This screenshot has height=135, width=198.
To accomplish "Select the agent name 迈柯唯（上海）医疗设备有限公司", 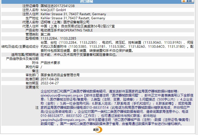I will click(65, 22).
